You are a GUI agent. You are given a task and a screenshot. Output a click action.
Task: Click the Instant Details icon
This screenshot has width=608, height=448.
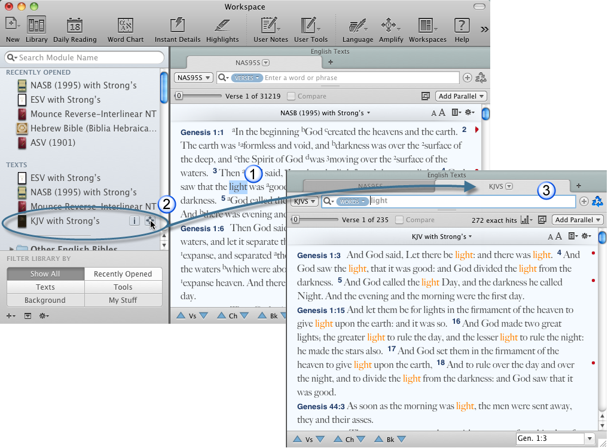(178, 26)
